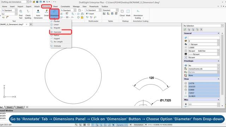
Task: Select the Mask markup tool
Action: click(x=128, y=13)
